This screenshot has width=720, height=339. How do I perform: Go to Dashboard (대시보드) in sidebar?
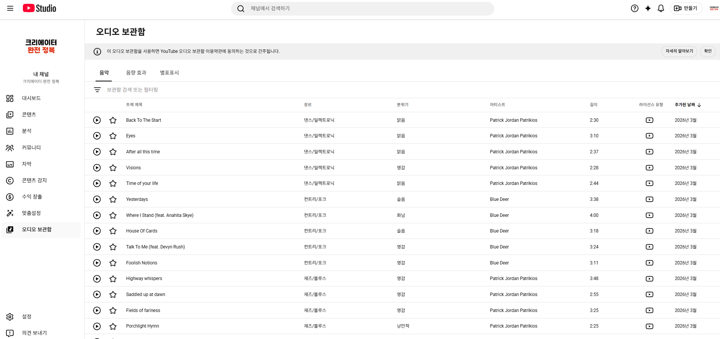coord(31,98)
